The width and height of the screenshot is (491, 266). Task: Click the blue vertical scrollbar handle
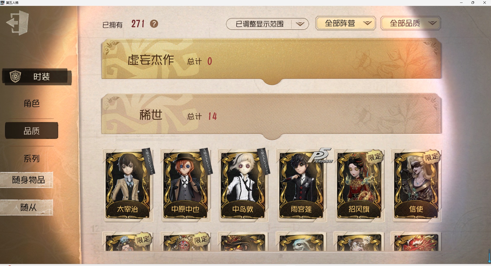coord(489,256)
